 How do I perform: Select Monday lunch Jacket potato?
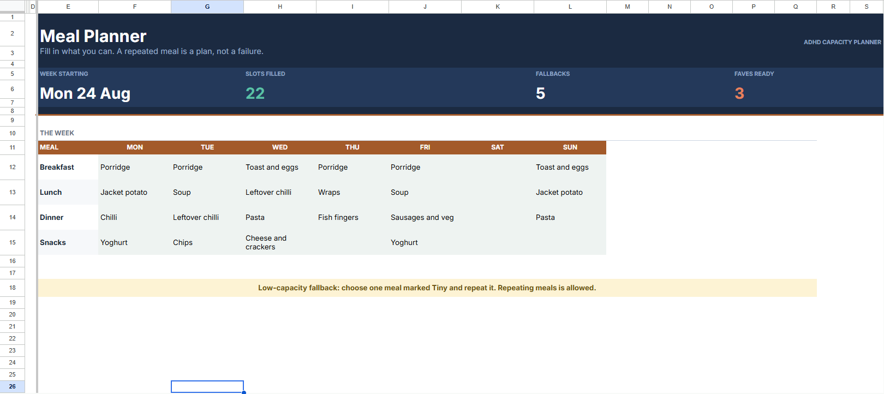click(x=135, y=192)
